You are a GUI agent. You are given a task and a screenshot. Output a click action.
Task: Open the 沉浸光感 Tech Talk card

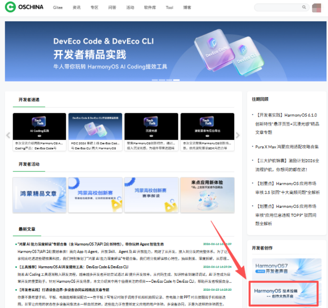coord(151,132)
